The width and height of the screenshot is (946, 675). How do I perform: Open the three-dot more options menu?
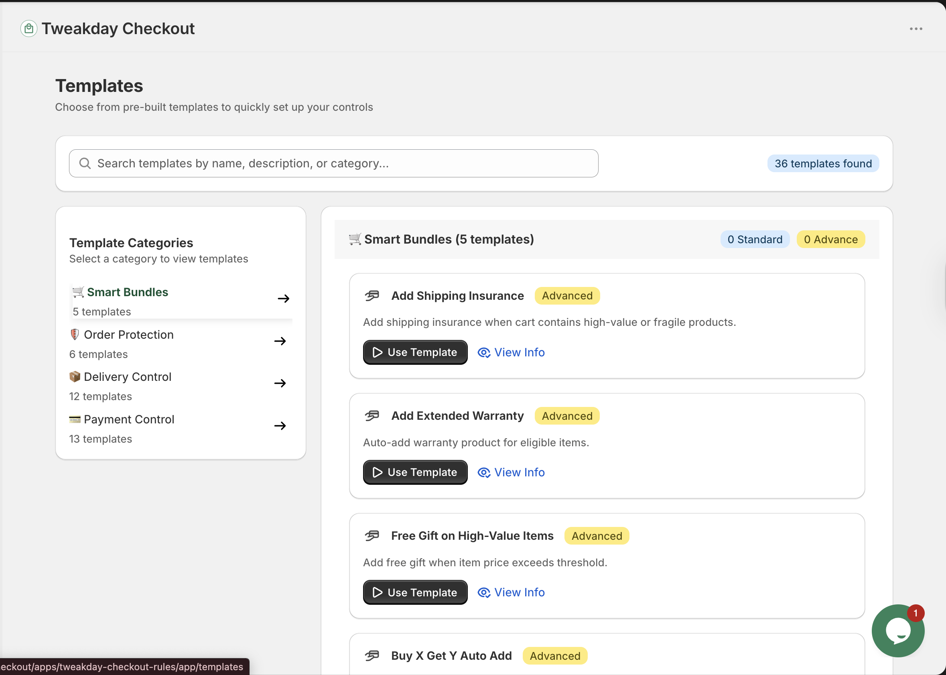[916, 28]
